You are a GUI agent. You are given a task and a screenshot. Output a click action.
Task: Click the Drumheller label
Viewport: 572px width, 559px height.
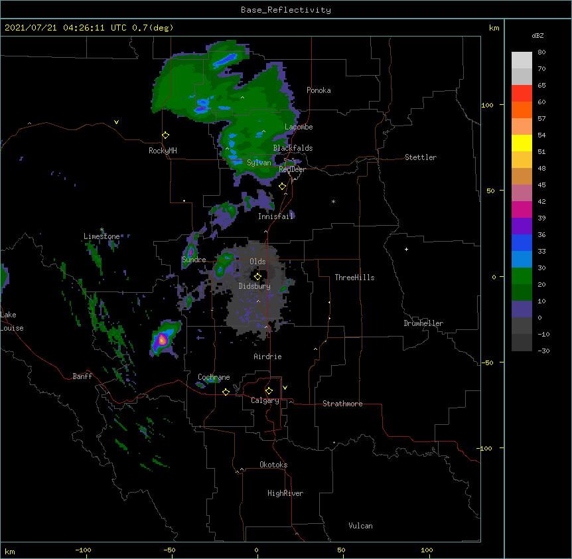423,323
